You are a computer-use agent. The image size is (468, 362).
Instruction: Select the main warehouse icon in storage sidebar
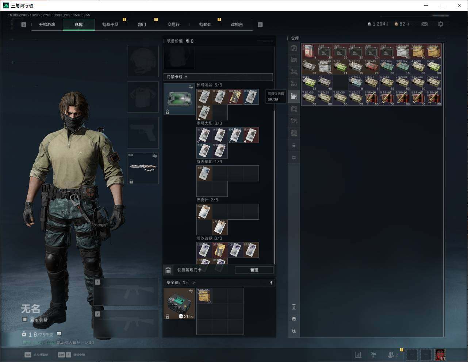pyautogui.click(x=294, y=48)
